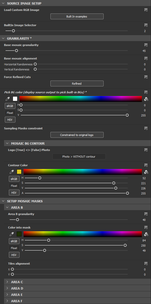Open options menu for Load Custom RGB Image
This screenshot has width=151, height=304.
146,10
